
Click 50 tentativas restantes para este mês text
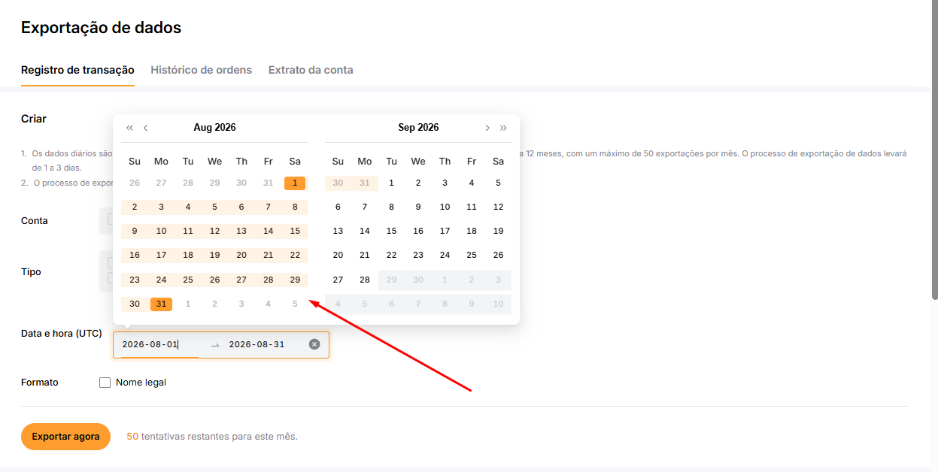tap(212, 437)
